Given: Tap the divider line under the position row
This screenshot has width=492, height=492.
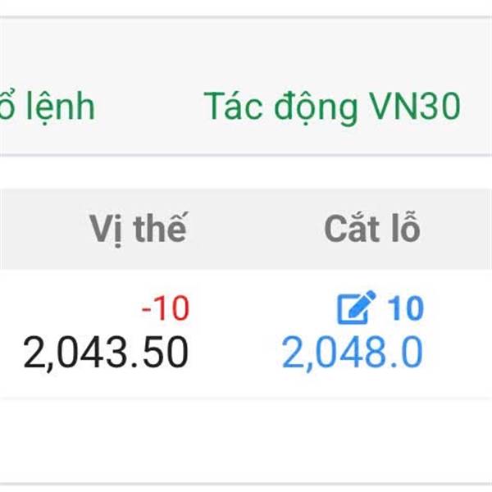Looking at the screenshot, I should tap(246, 399).
